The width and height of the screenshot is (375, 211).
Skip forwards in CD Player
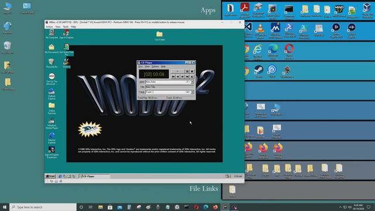pyautogui.click(x=182, y=77)
